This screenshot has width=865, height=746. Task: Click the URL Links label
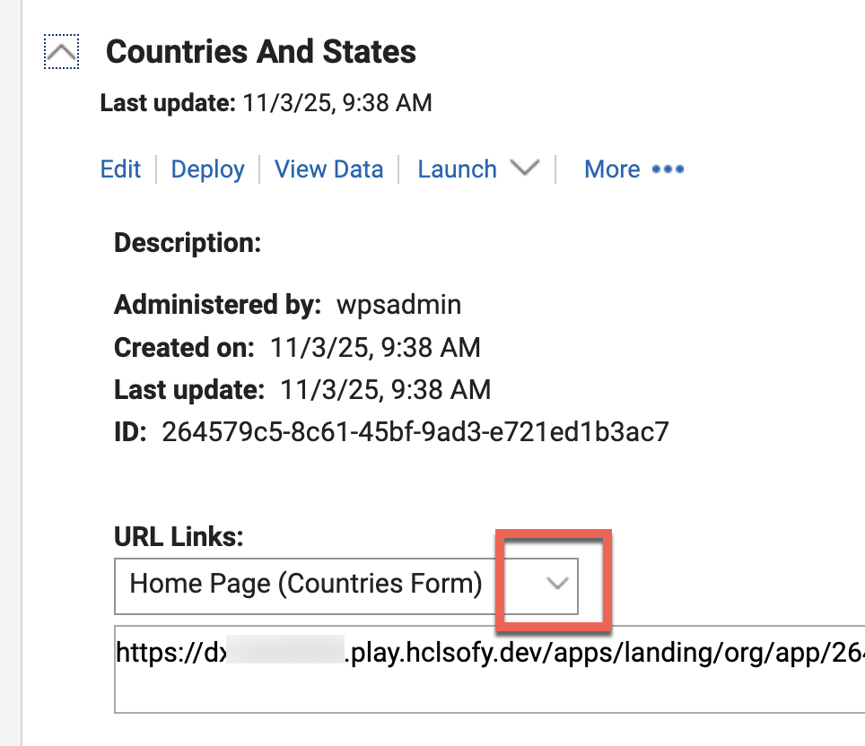[179, 536]
